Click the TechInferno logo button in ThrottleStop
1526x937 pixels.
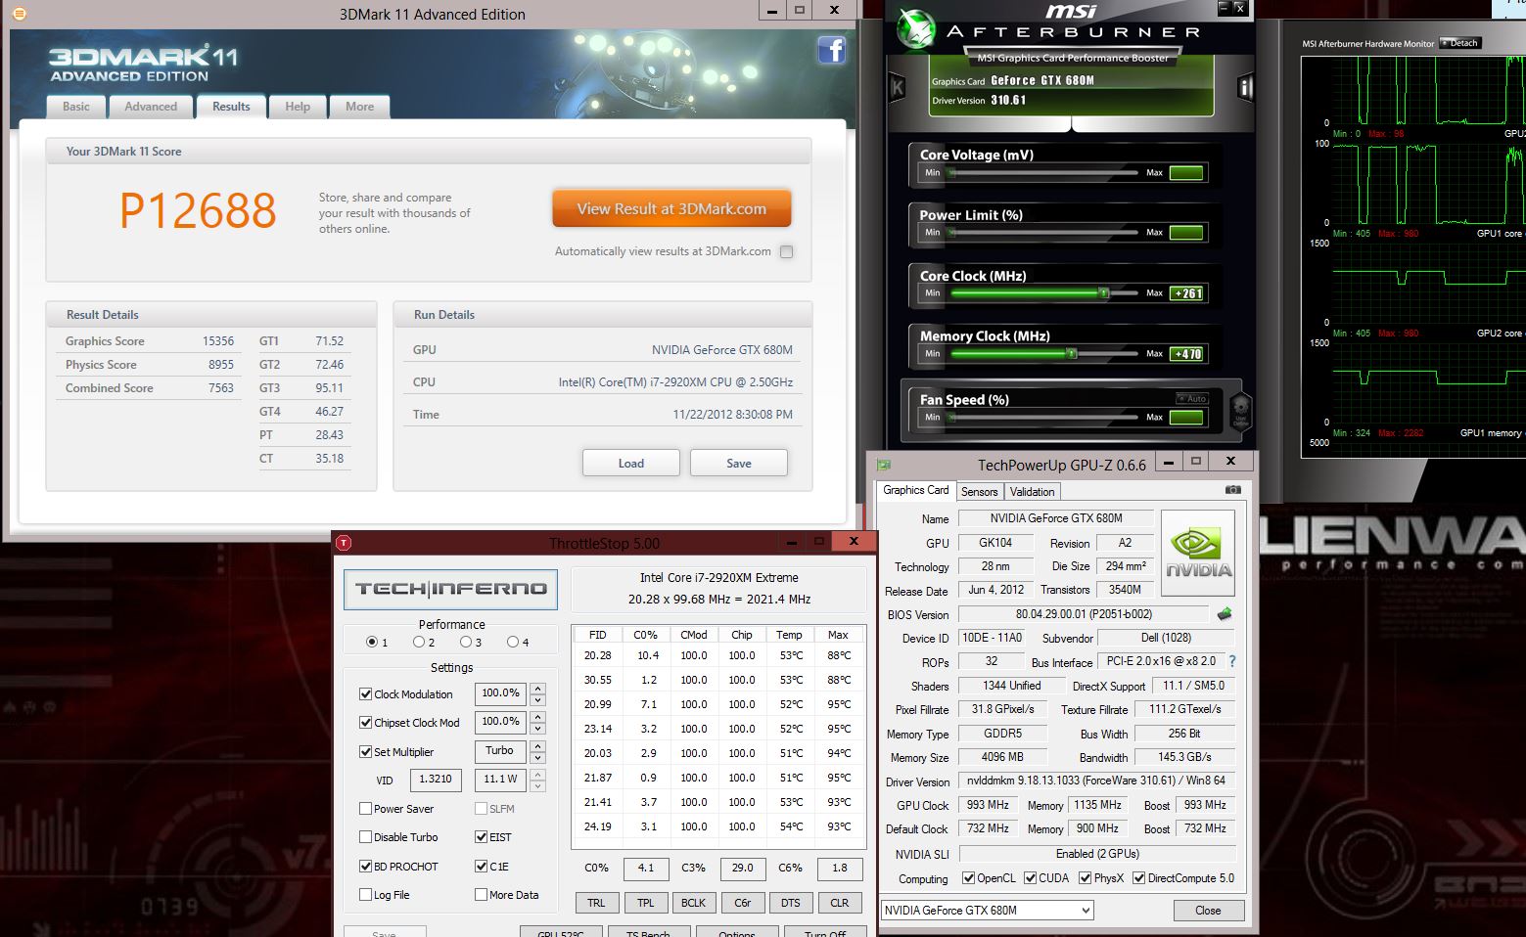tap(450, 589)
